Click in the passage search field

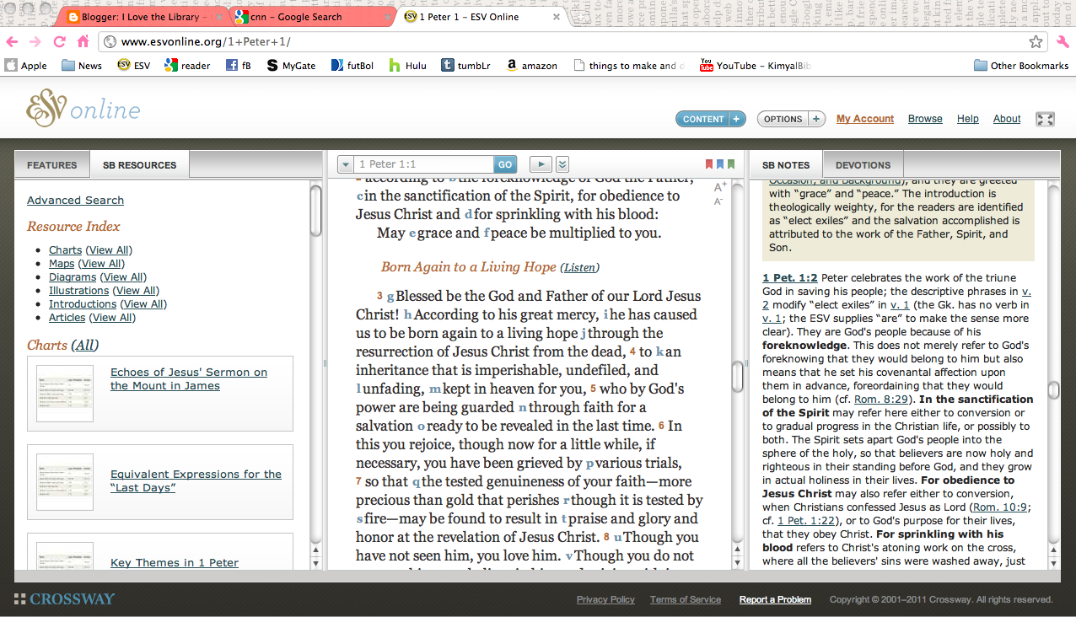point(424,164)
